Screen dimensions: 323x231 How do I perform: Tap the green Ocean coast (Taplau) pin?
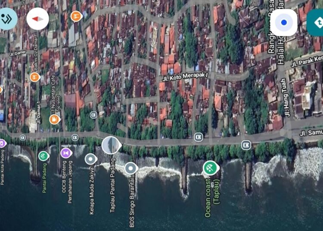pos(210,168)
